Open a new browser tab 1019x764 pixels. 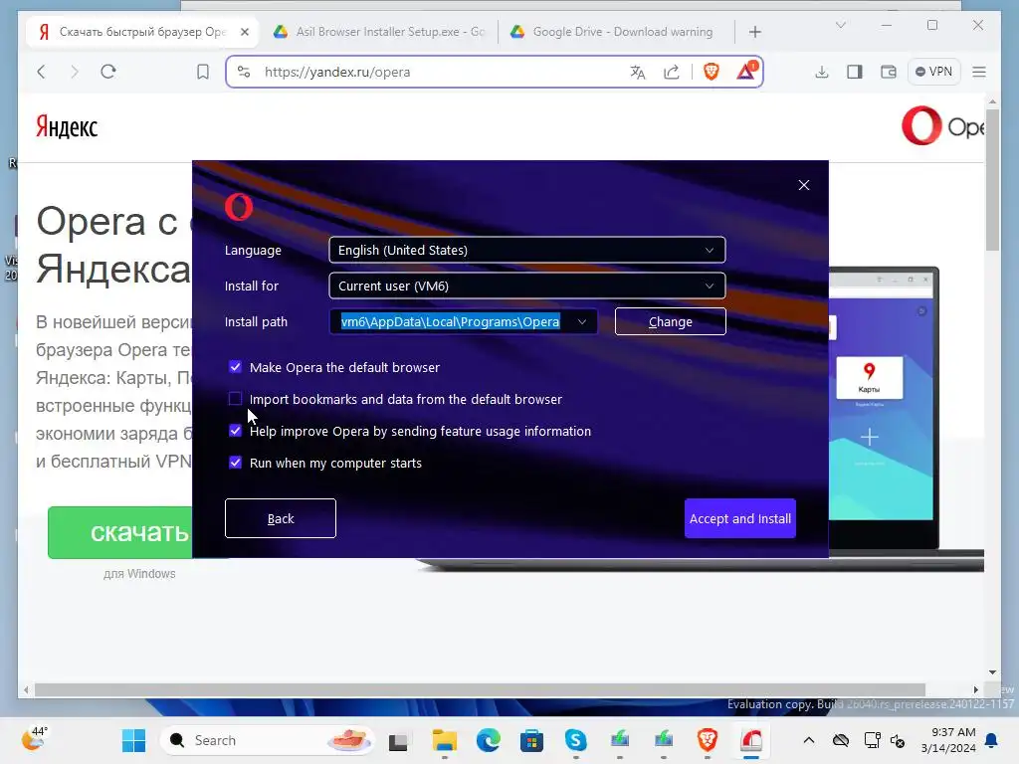tap(754, 32)
